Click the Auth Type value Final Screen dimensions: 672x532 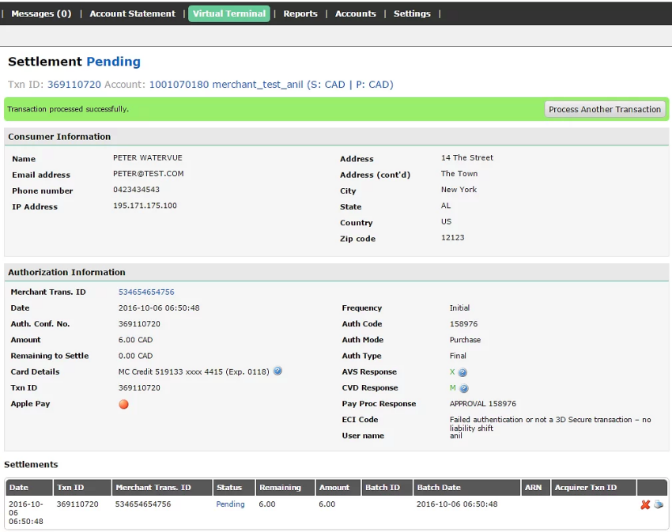tap(458, 356)
